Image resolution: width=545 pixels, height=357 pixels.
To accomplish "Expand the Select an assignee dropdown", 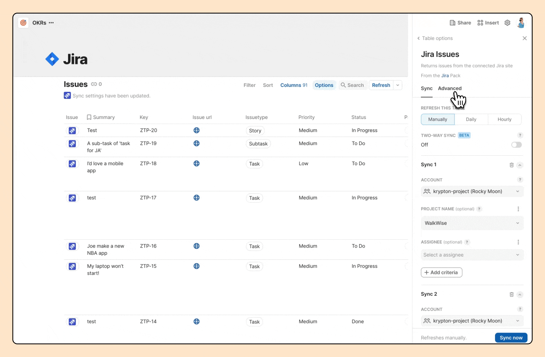I will [x=472, y=255].
